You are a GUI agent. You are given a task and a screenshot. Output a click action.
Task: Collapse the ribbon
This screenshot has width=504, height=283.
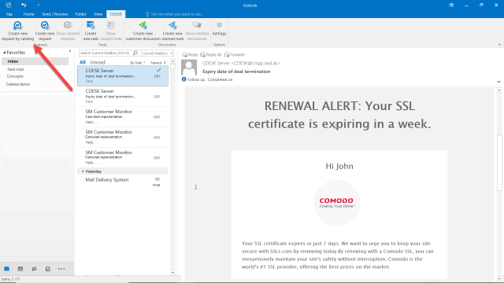[499, 45]
